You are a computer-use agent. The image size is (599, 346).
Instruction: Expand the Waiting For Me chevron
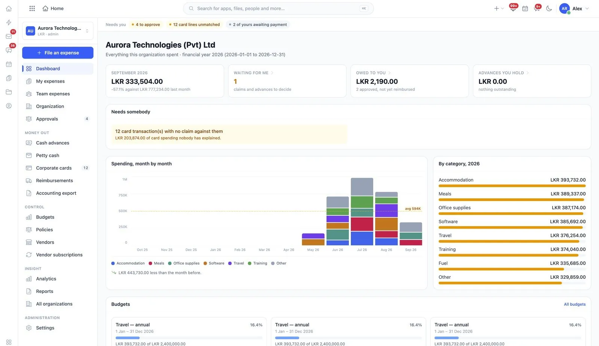[x=272, y=73]
